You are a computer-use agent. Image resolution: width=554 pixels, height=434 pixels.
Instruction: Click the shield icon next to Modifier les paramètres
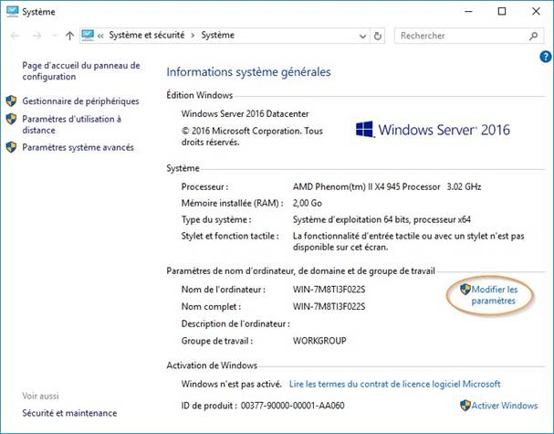pyautogui.click(x=465, y=290)
